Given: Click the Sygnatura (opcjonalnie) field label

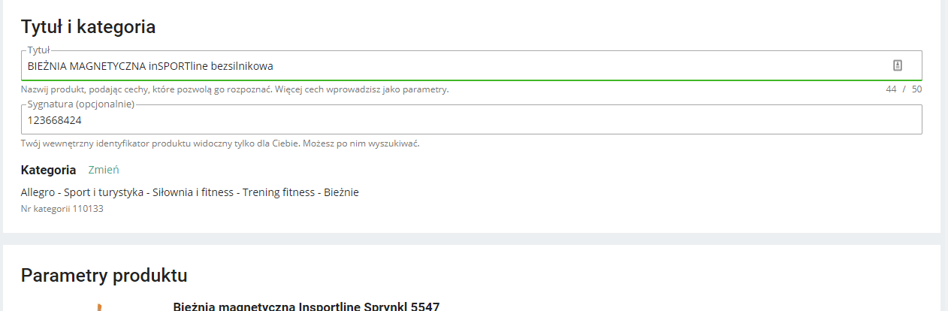Looking at the screenshot, I should (80, 104).
